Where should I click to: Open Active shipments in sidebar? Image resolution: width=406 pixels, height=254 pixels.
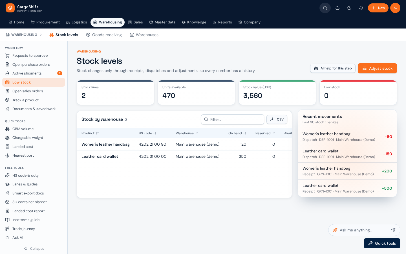point(34,73)
